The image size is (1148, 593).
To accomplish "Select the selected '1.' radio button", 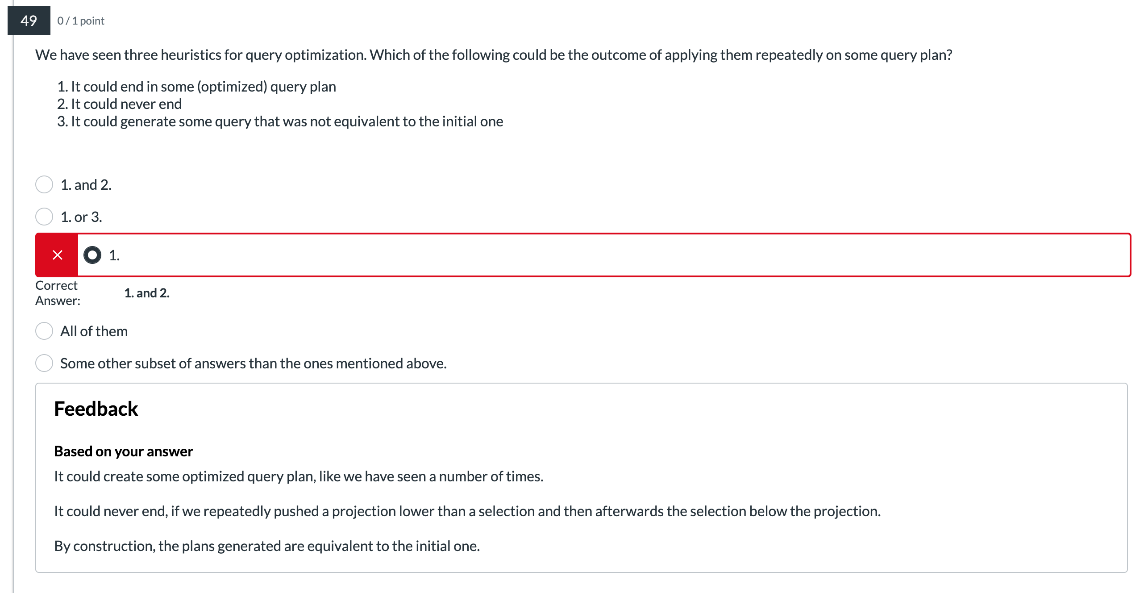I will point(92,255).
